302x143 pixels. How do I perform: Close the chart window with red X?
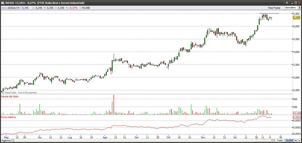[x=299, y=3]
